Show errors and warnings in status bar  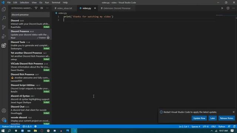coord(27,126)
